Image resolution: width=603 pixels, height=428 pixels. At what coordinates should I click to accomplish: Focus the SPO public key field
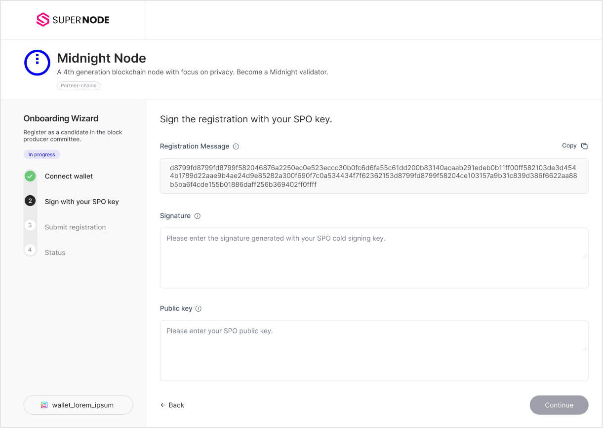point(374,351)
